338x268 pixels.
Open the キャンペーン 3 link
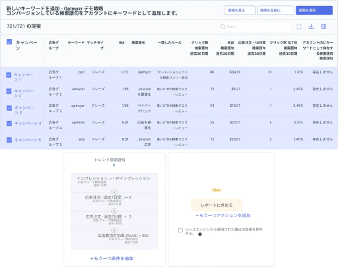click(x=24, y=110)
